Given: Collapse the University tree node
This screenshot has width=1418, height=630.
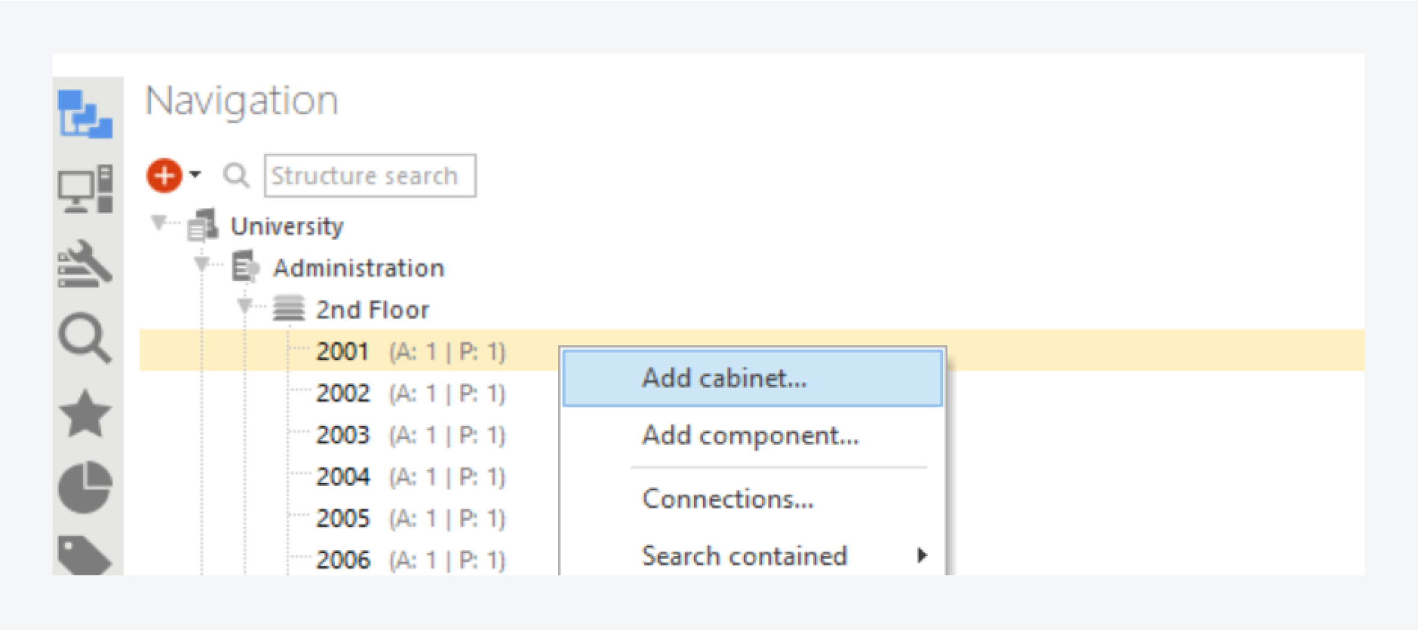Looking at the screenshot, I should 159,223.
